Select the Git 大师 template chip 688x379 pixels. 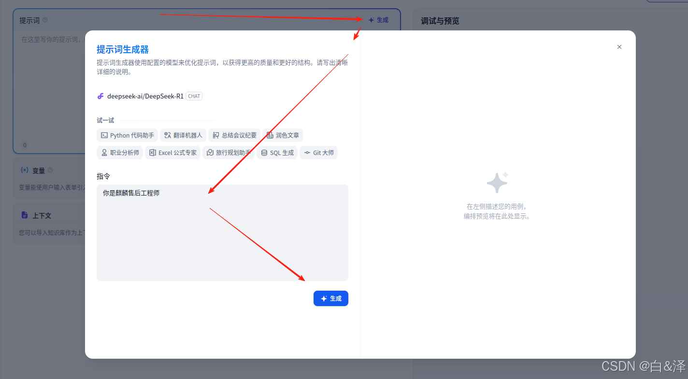tap(318, 153)
